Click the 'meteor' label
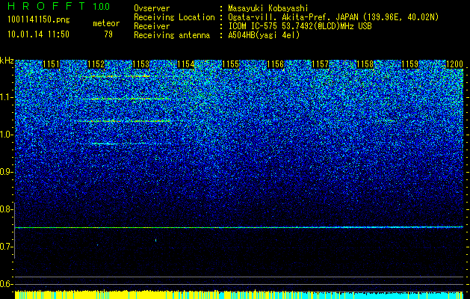The image size is (470, 299). [106, 23]
